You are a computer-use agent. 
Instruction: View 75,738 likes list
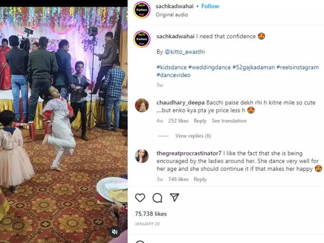(x=151, y=214)
